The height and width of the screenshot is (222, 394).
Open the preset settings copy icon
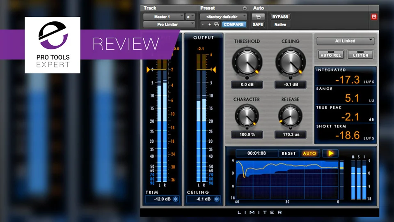217,24
